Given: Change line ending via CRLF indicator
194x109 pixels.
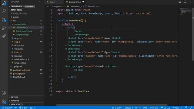Looking at the screenshot, I should 145,108.
